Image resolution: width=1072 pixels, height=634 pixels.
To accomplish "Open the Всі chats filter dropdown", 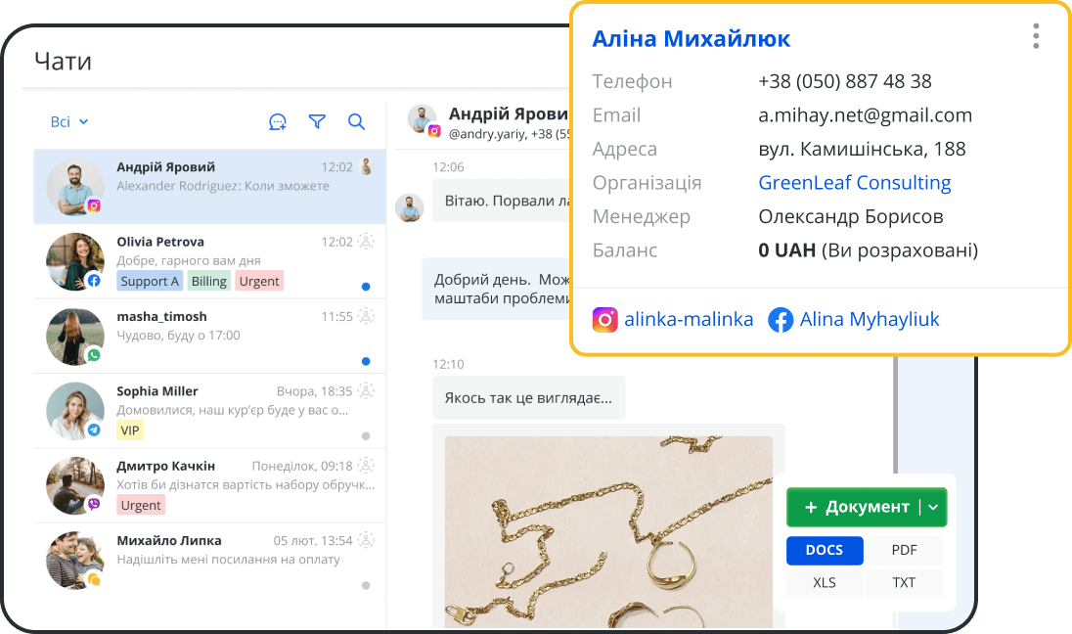I will click(68, 121).
